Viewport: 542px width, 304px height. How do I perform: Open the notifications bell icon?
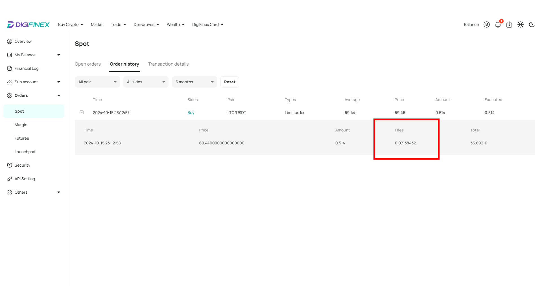tap(498, 24)
